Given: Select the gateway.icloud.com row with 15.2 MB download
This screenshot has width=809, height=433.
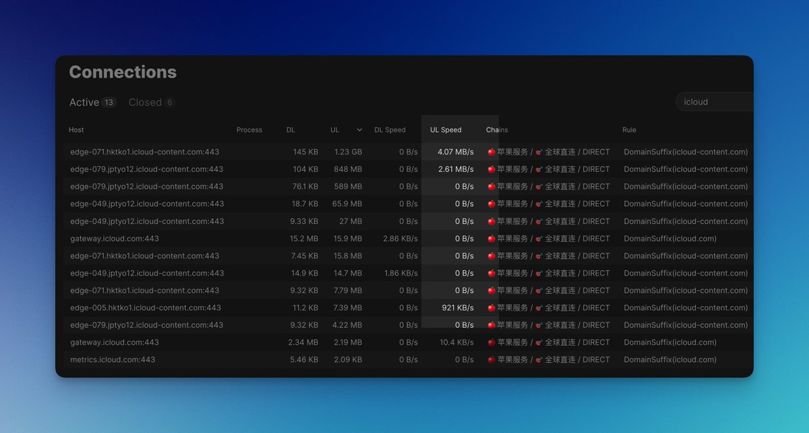Looking at the screenshot, I should (409, 238).
